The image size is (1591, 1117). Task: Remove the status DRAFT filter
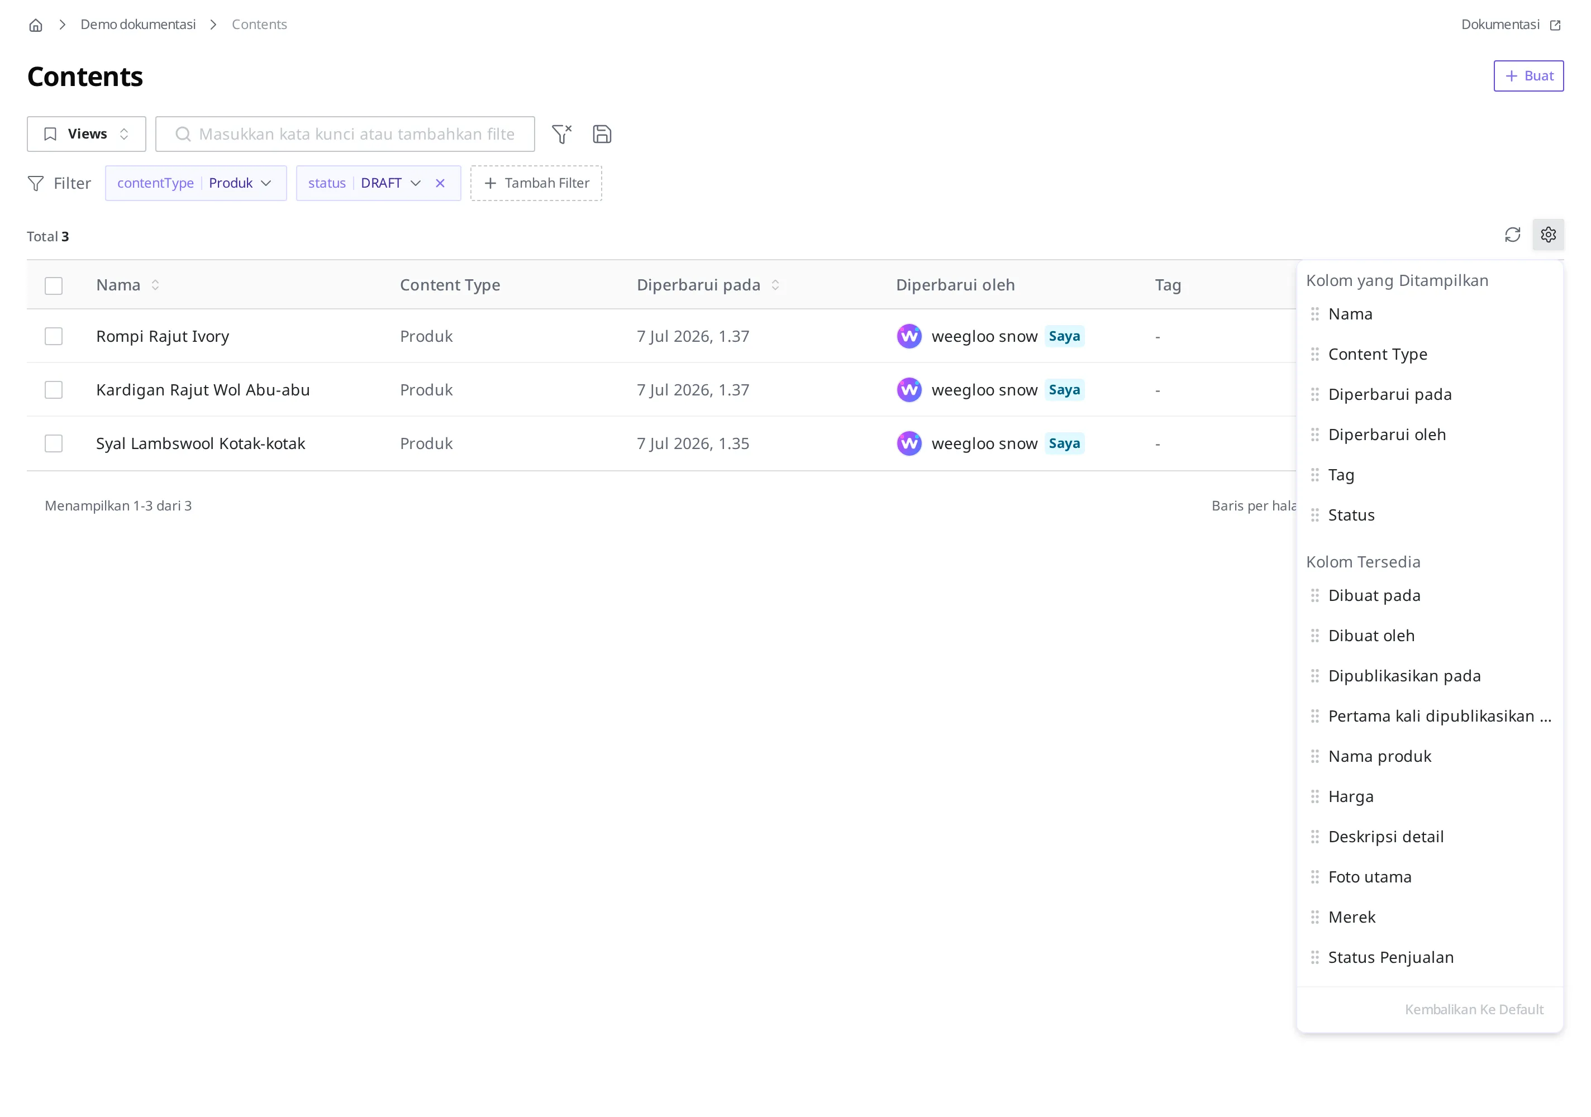[x=440, y=183]
